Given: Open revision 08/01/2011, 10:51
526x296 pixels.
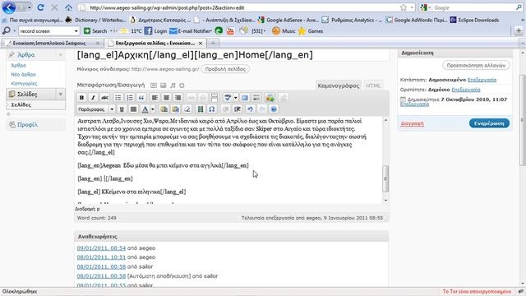Looking at the screenshot, I should pyautogui.click(x=101, y=257).
